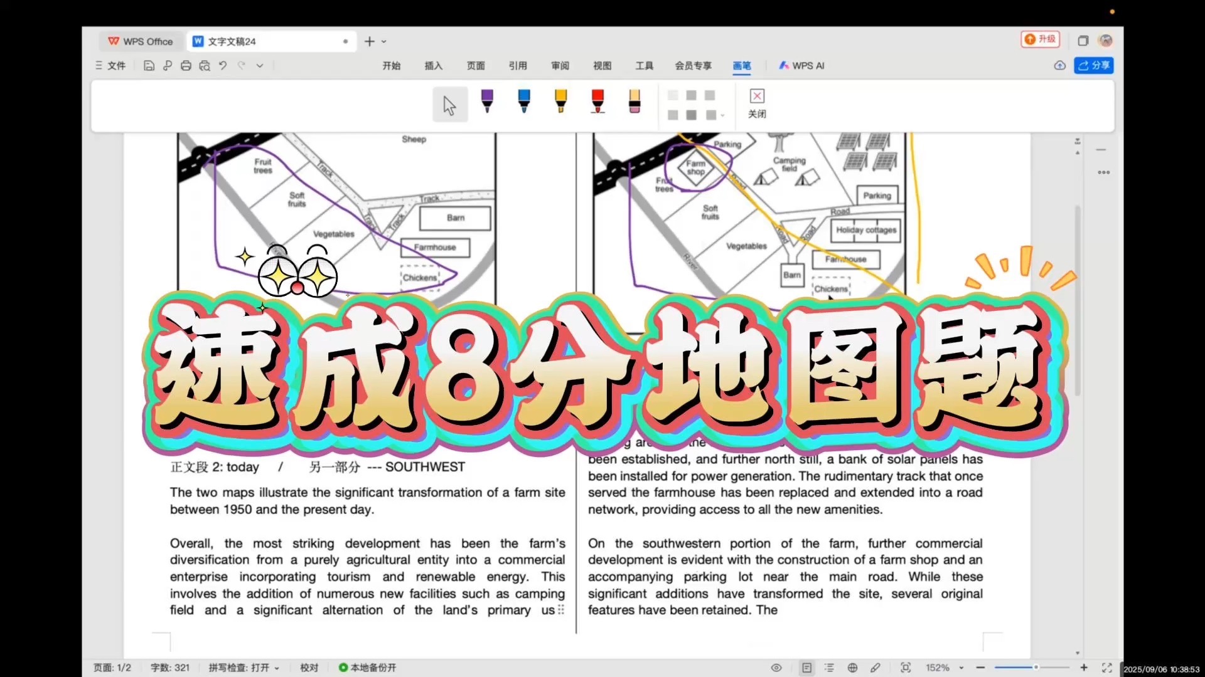The image size is (1205, 677).
Task: Toggle web layout view globe icon
Action: point(852,668)
